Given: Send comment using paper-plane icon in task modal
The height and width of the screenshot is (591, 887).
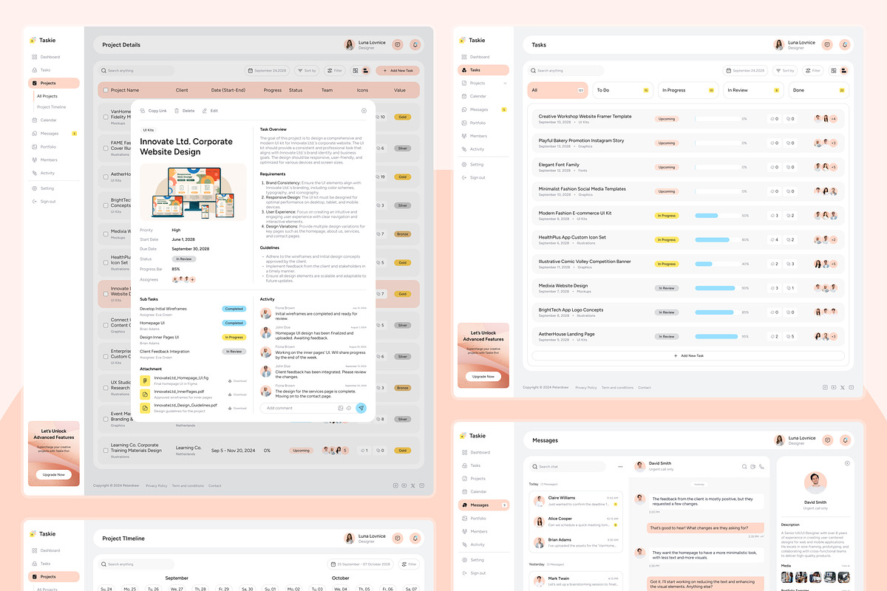Looking at the screenshot, I should (x=361, y=408).
